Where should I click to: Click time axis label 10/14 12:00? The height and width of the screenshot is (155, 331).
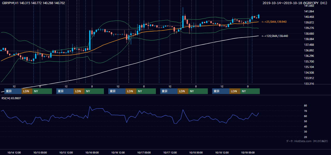coord(14,152)
